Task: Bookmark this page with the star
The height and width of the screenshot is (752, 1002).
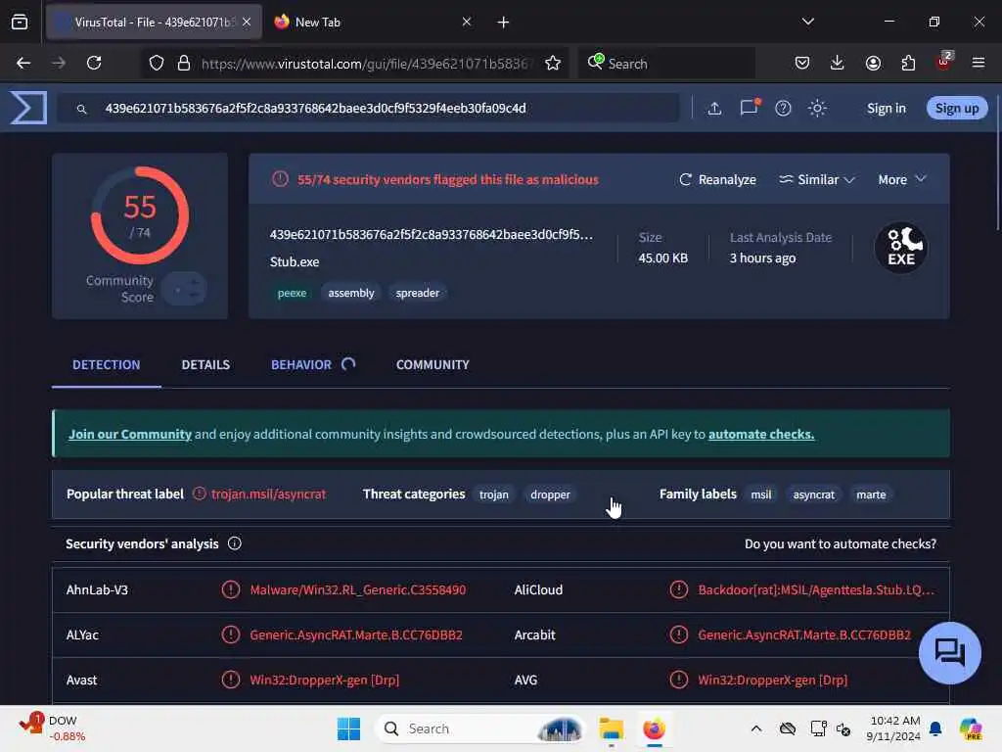Action: click(553, 63)
